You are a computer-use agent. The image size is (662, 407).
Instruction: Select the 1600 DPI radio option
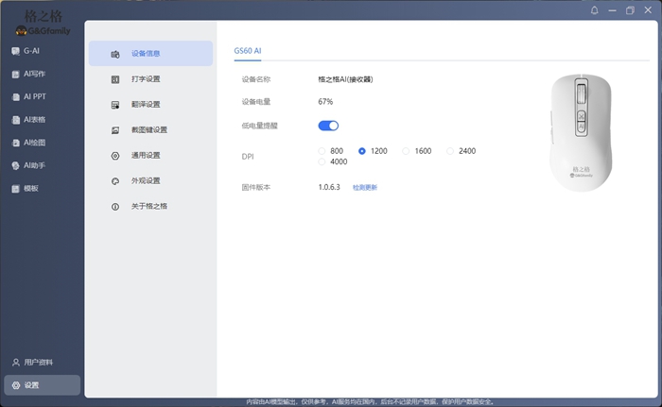point(407,151)
